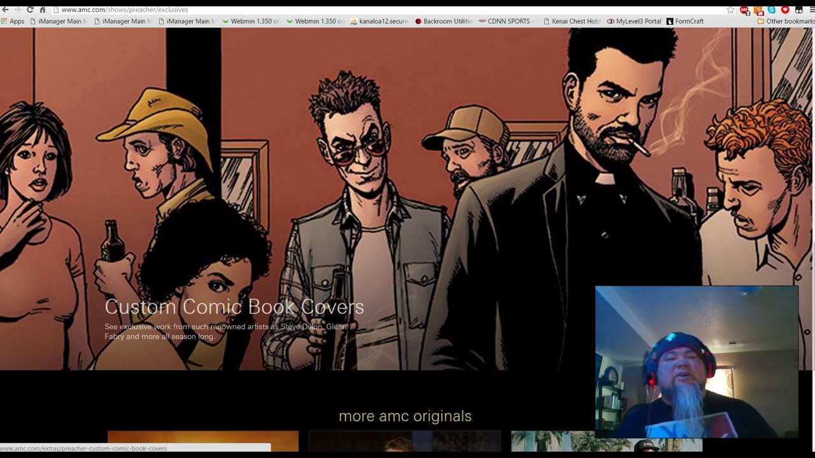The image size is (815, 458).
Task: Open the MyLevel3 Portal bookmark
Action: (634, 21)
